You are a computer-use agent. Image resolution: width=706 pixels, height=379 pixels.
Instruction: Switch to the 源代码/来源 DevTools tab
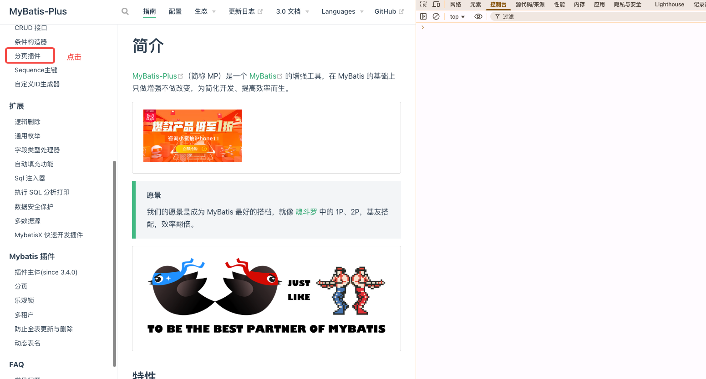(x=530, y=5)
